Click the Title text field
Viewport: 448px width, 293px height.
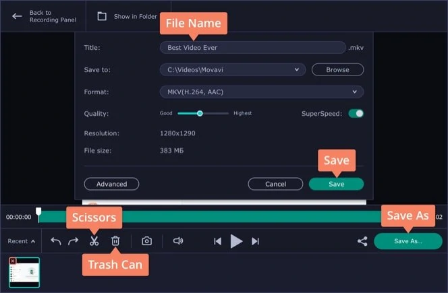pos(252,48)
